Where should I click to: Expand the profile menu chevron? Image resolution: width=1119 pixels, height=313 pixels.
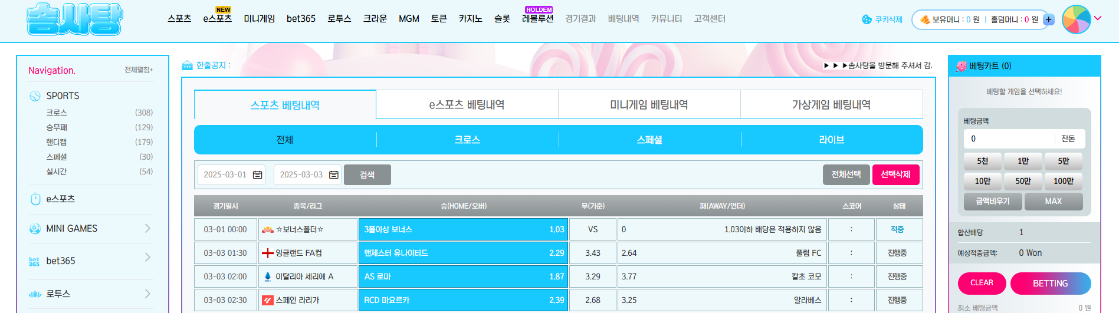tap(1098, 18)
